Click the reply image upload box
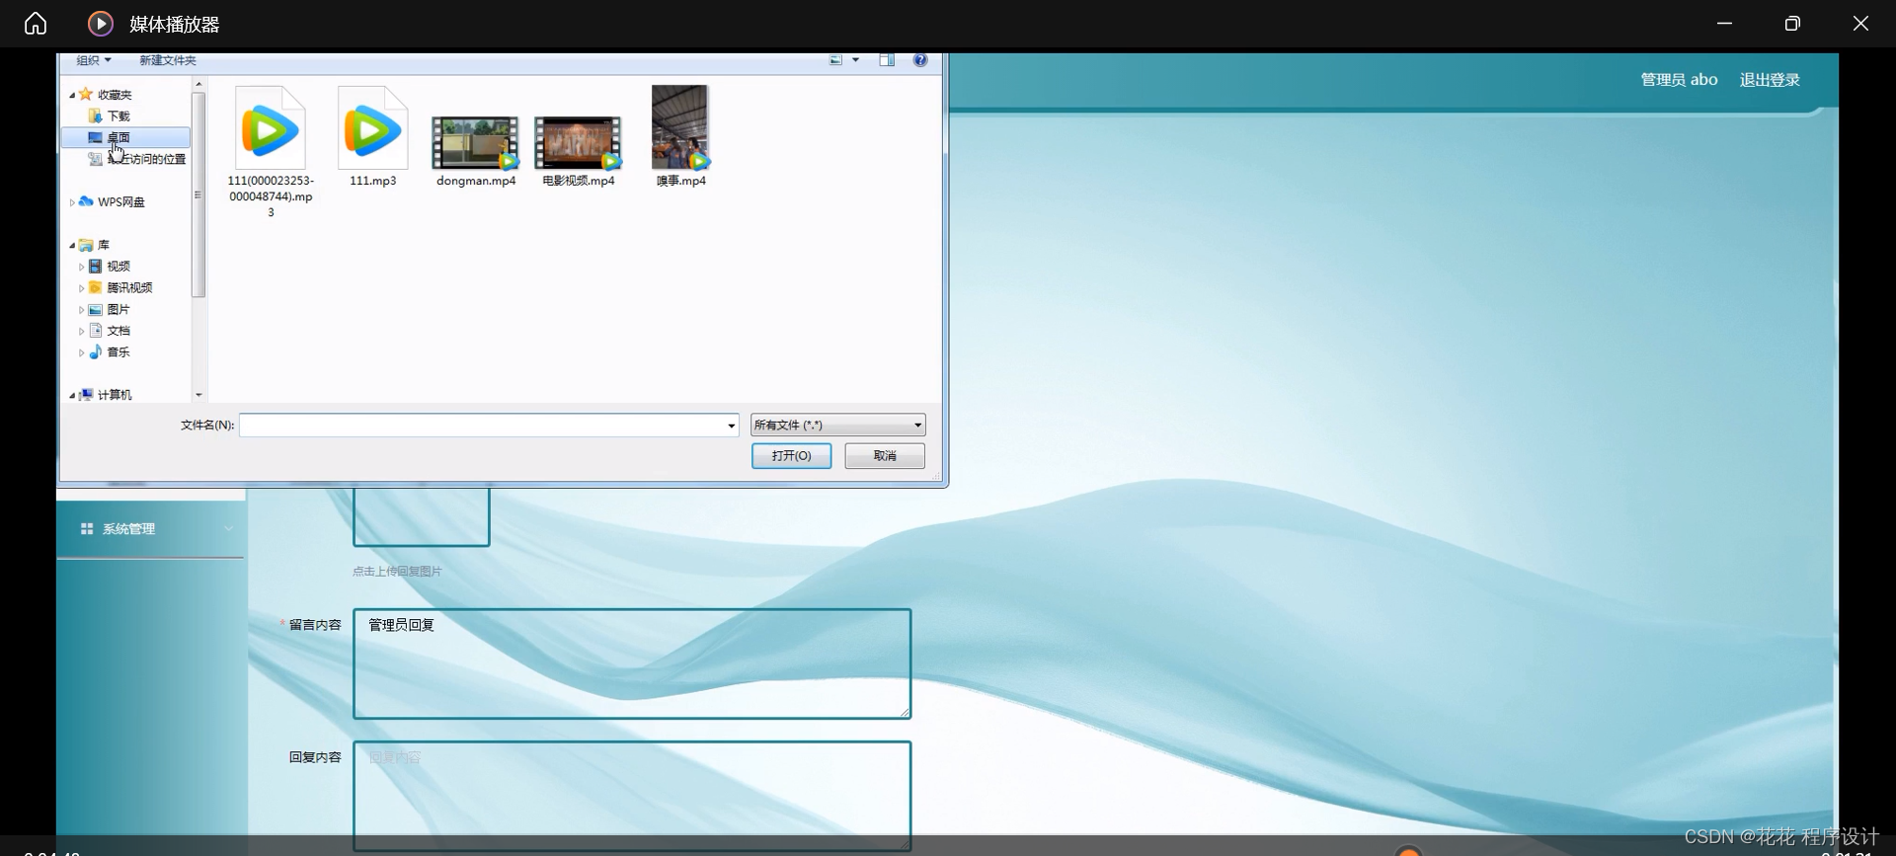 (x=422, y=516)
